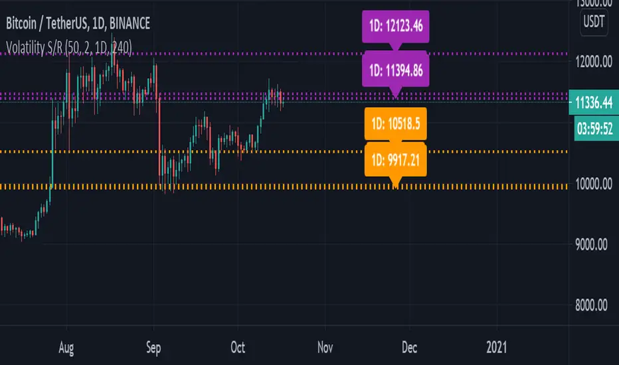Select the purple 1D: 11394.86 label
Screen dimensions: 619x365
tap(396, 70)
